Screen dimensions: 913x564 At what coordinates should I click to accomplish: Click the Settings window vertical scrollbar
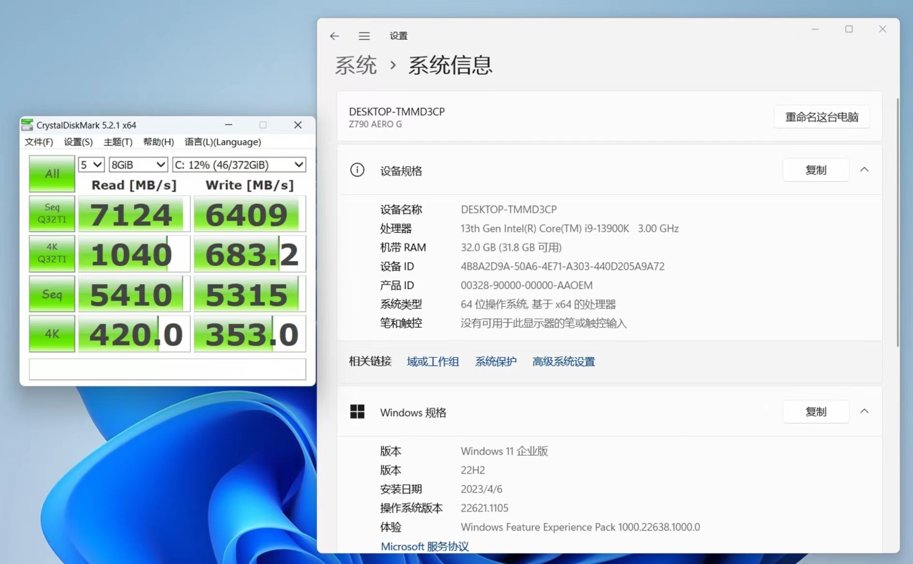(897, 222)
